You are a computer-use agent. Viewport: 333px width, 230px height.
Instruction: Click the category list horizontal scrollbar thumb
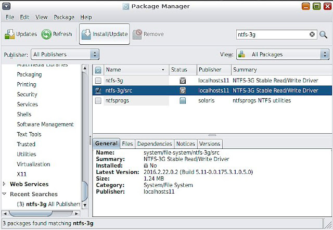31,213
